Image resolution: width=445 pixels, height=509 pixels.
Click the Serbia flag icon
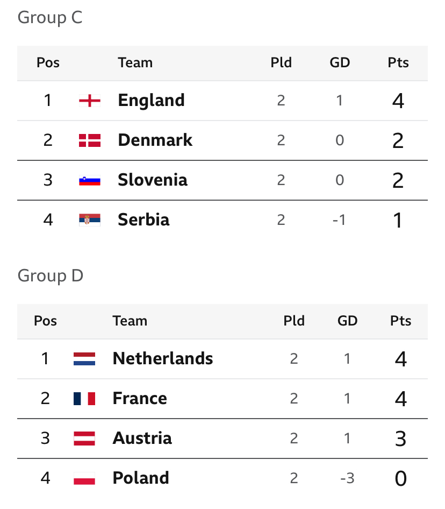tap(90, 220)
